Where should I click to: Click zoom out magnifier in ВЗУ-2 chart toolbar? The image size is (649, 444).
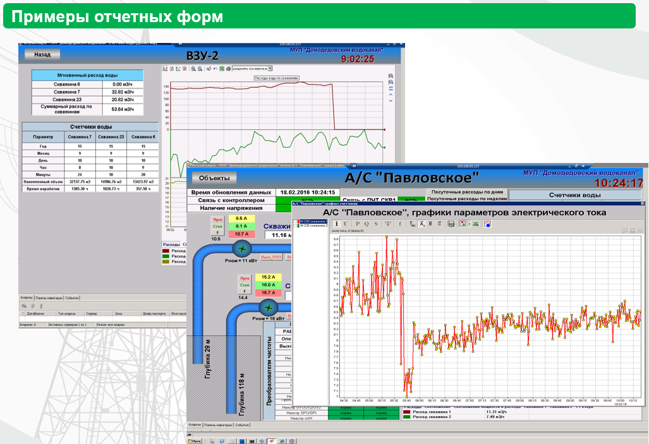pos(200,69)
